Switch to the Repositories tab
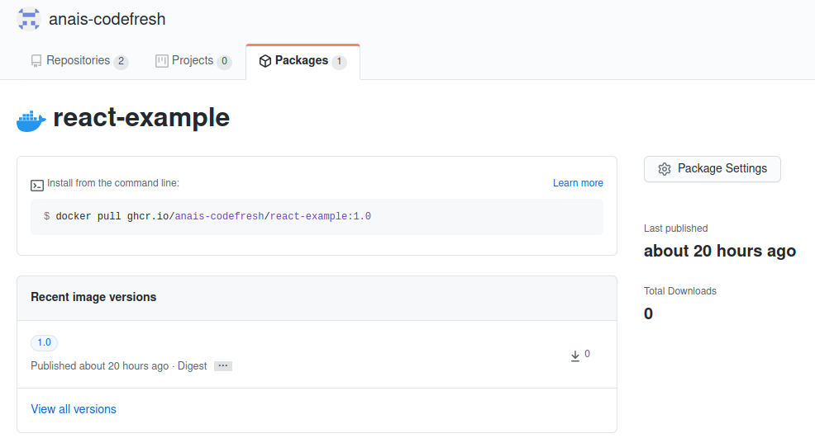The image size is (815, 438). point(78,61)
